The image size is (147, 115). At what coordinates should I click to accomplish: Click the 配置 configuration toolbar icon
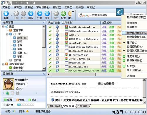(x=64, y=14)
